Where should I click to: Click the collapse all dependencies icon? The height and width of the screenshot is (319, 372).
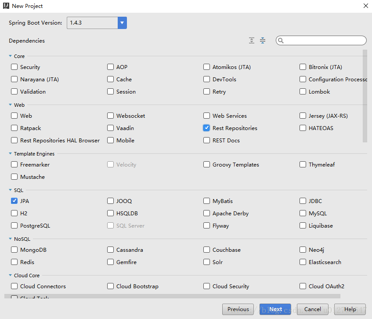pos(263,40)
